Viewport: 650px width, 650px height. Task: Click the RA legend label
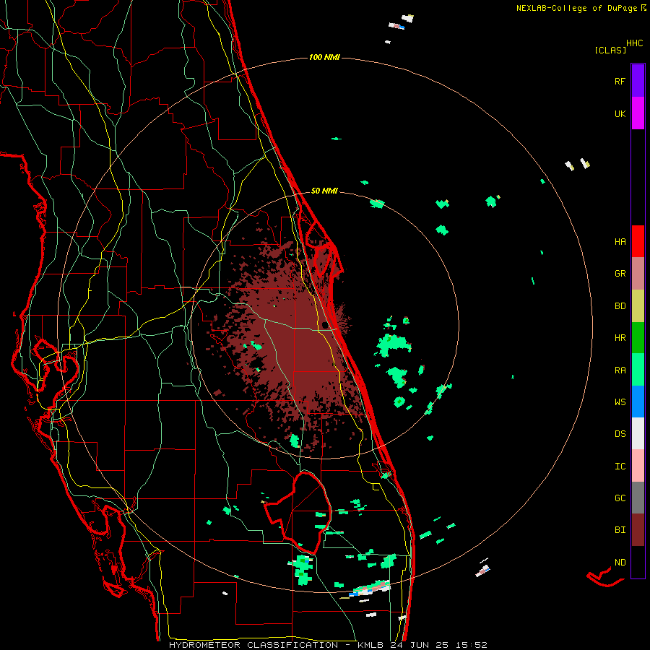[x=620, y=370]
